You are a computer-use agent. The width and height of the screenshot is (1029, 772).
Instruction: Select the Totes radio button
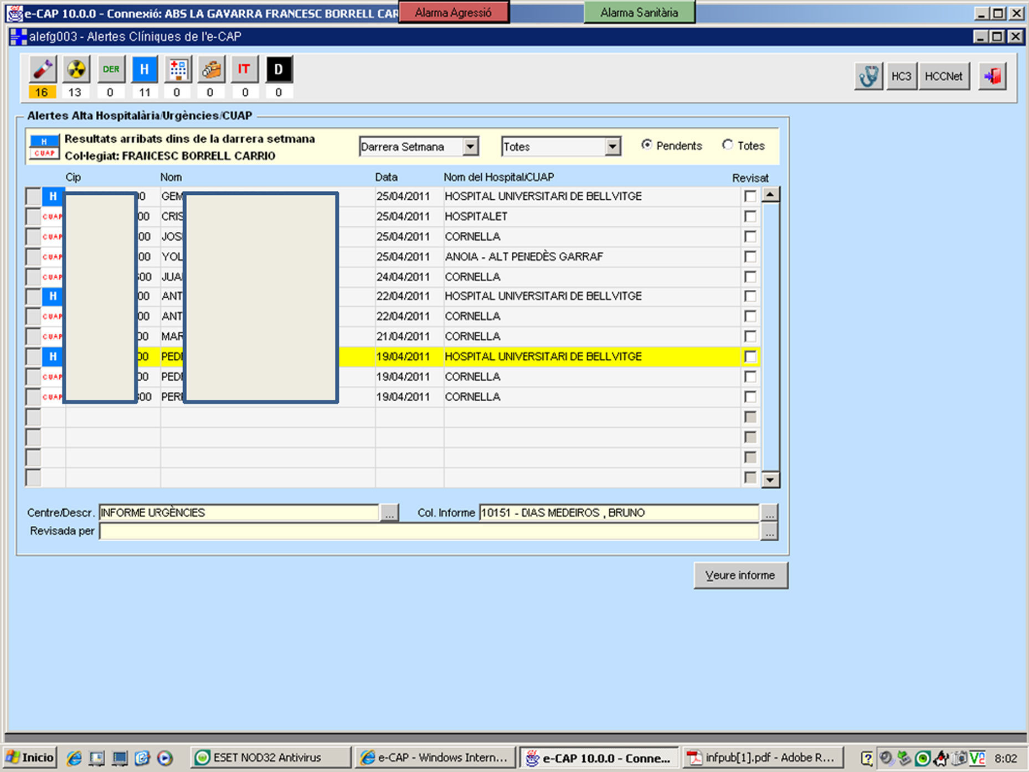[727, 145]
